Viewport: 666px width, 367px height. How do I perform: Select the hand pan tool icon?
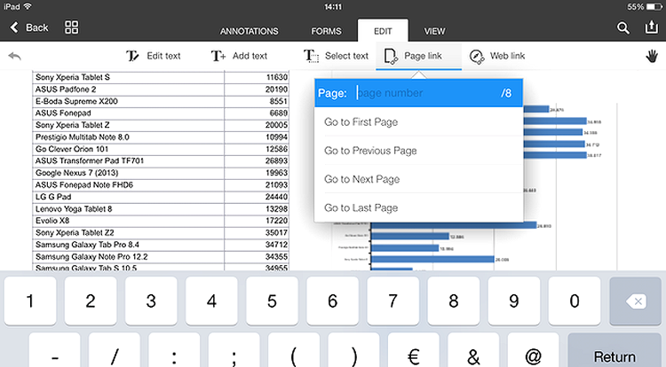point(652,56)
